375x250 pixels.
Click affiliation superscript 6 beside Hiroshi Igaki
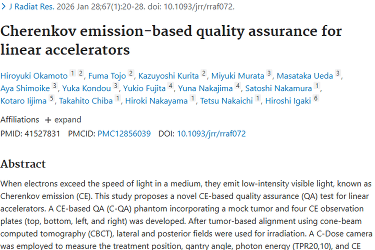click(x=315, y=99)
